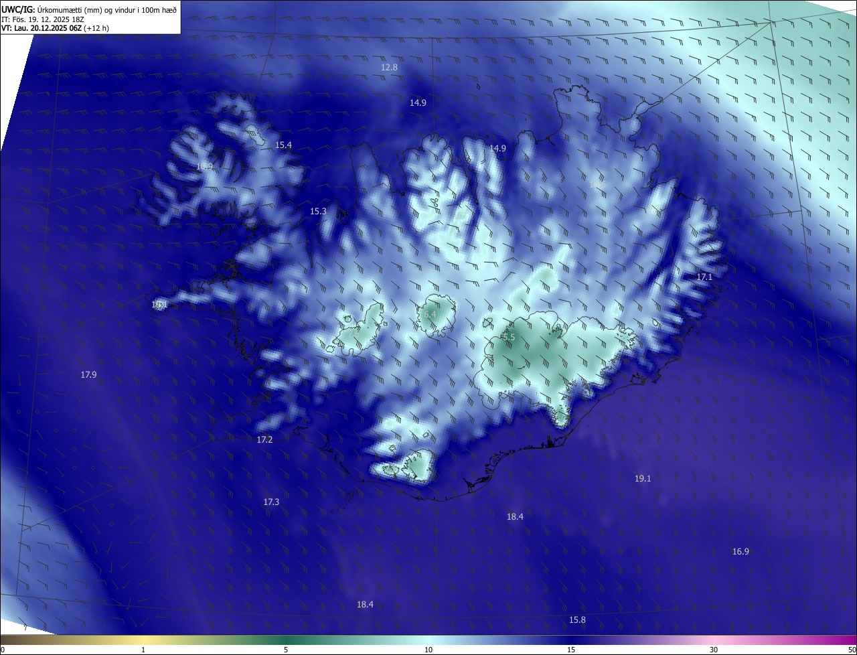Select the IT: Fös. 19. 12. 2025 18Z line
Screen dimensions: 857x655
pyautogui.click(x=43, y=19)
